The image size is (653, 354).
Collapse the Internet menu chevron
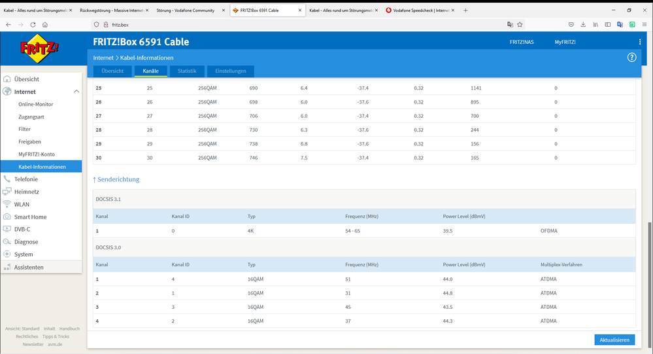pyautogui.click(x=76, y=92)
